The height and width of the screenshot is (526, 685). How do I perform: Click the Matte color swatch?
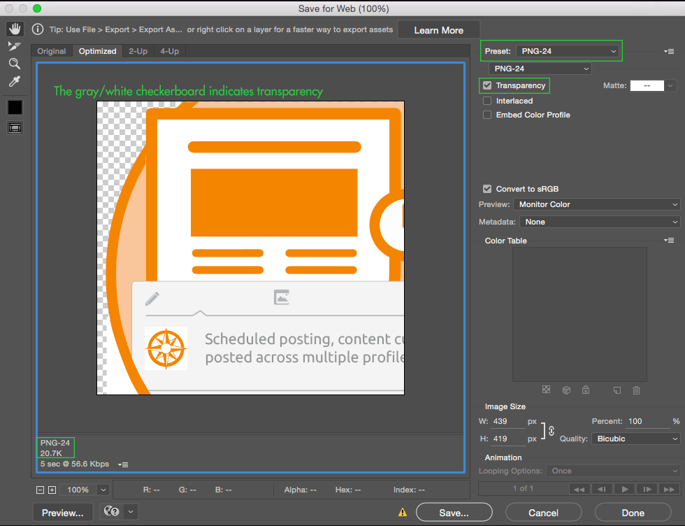pyautogui.click(x=647, y=86)
